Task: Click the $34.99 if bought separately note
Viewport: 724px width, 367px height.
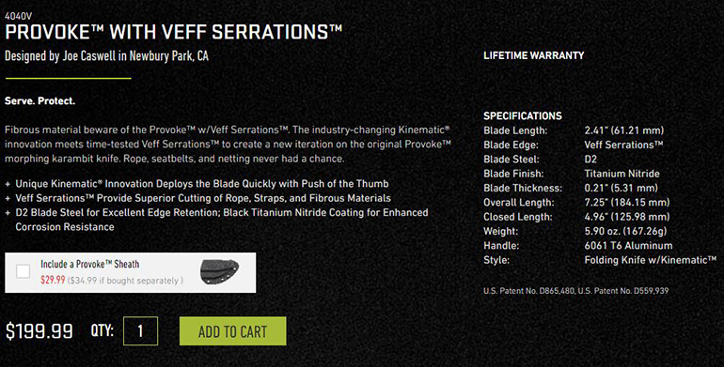Action: [x=125, y=281]
